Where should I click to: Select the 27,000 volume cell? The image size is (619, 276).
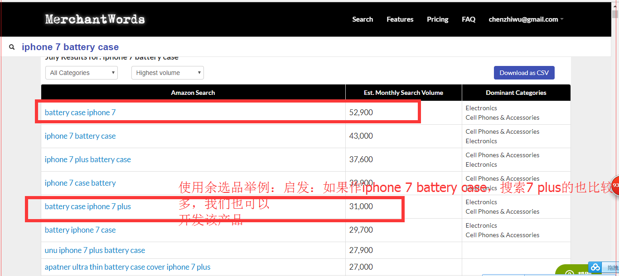coord(403,267)
